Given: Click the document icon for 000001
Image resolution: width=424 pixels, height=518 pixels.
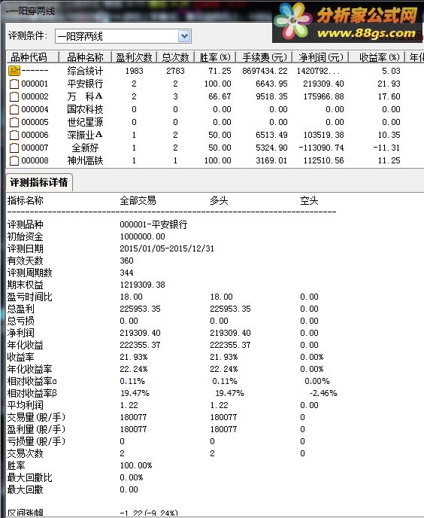Looking at the screenshot, I should (x=14, y=84).
